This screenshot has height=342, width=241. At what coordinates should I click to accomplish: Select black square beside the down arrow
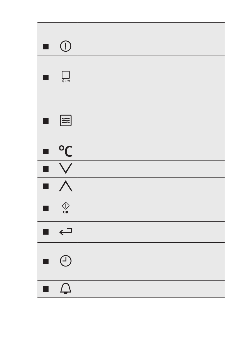(46, 169)
